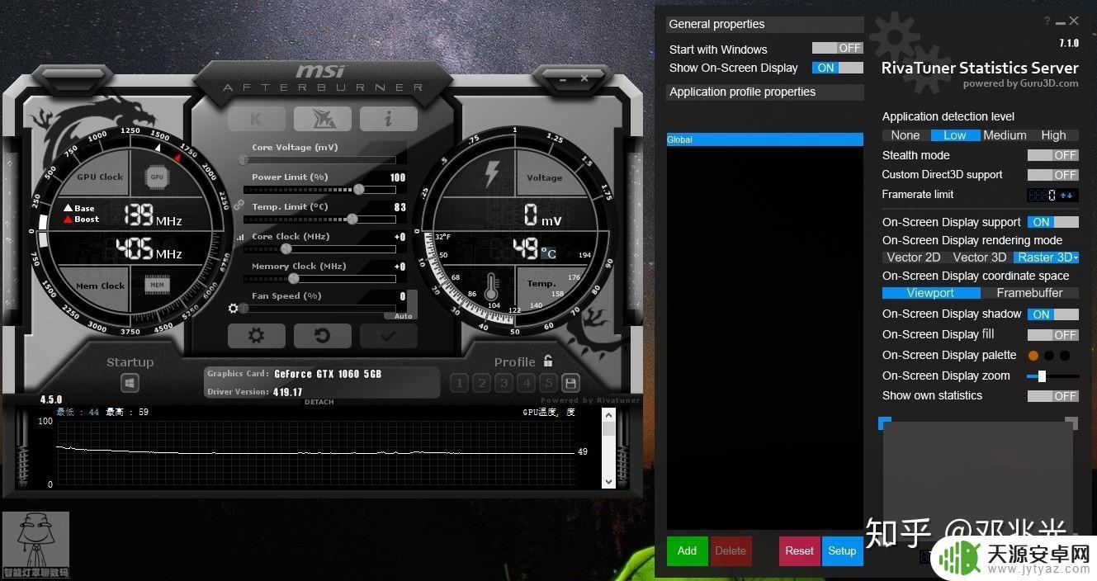Select profile slot 5

tap(549, 383)
